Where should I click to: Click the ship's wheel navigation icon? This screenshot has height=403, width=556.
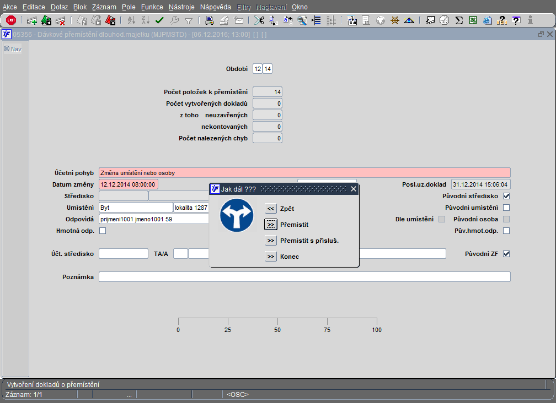395,20
